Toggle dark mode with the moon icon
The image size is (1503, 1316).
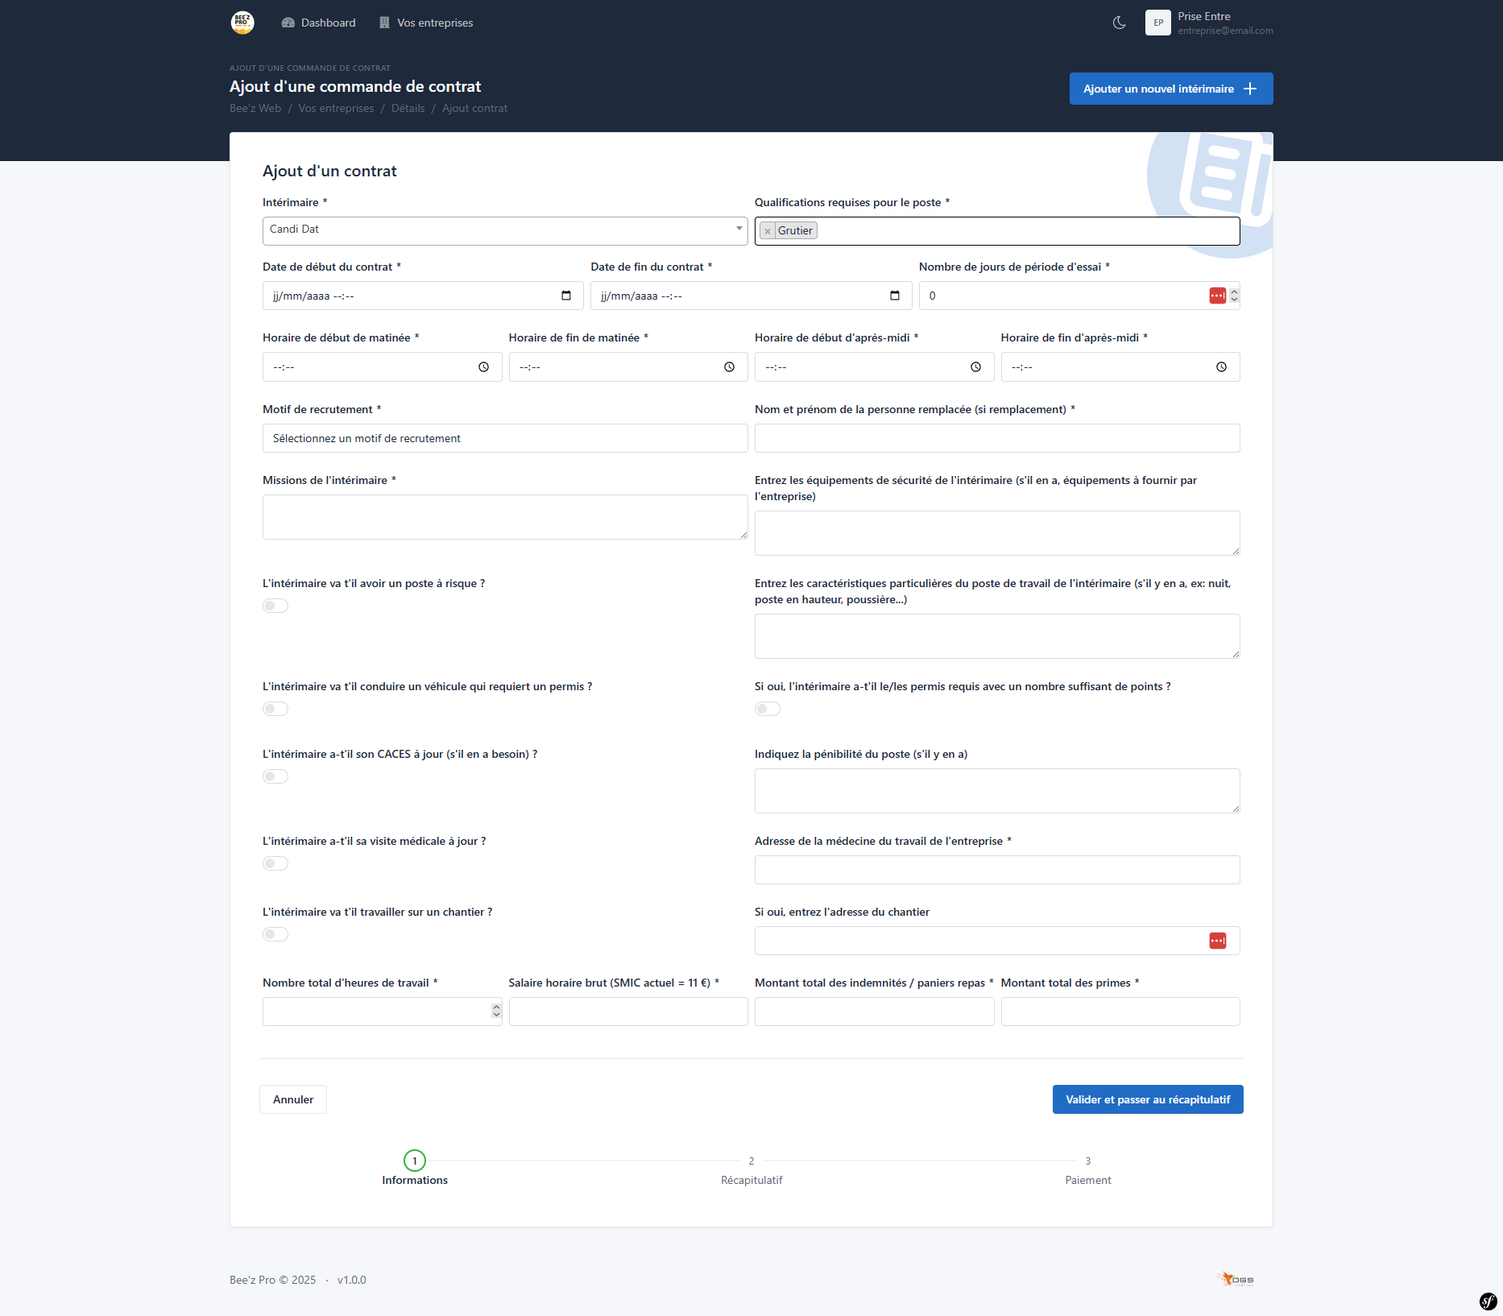pyautogui.click(x=1119, y=23)
